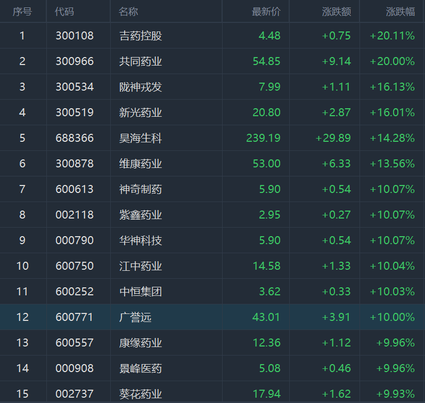
Task: Click the 20.80 latest price
Action: point(266,112)
